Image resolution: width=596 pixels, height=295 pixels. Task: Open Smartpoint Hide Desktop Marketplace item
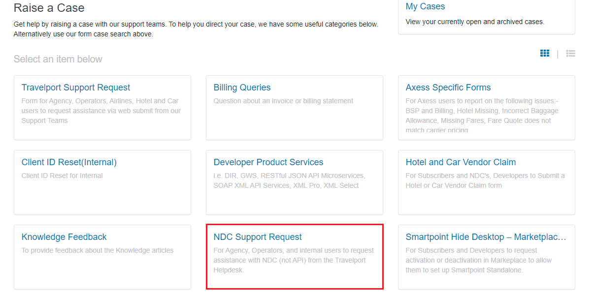tap(486, 237)
